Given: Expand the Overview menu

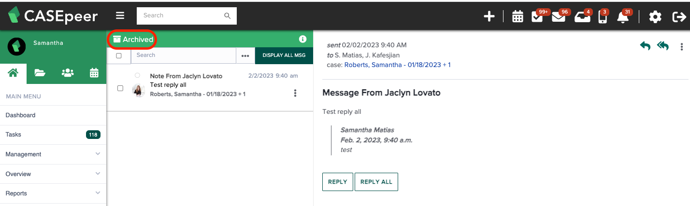Looking at the screenshot, I should pos(53,174).
